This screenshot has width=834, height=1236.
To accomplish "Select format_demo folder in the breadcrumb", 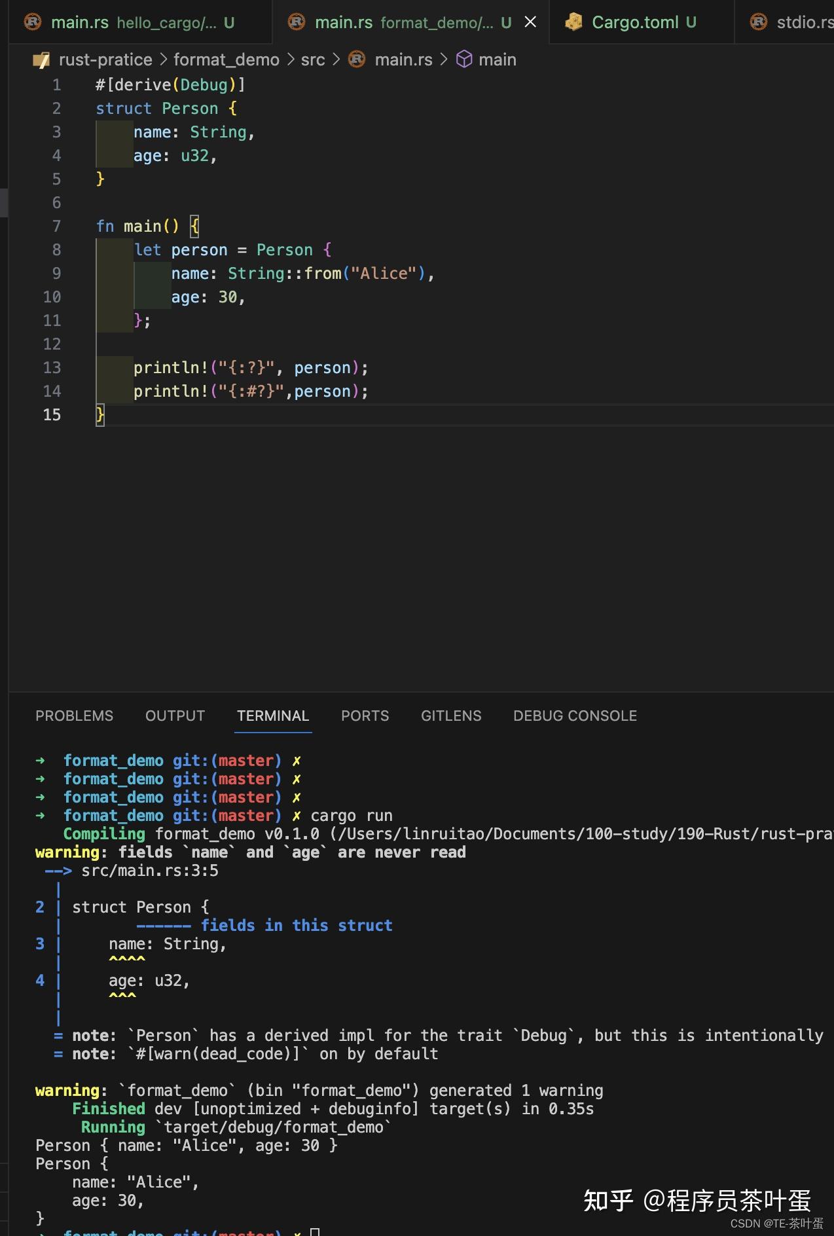I will 227,60.
